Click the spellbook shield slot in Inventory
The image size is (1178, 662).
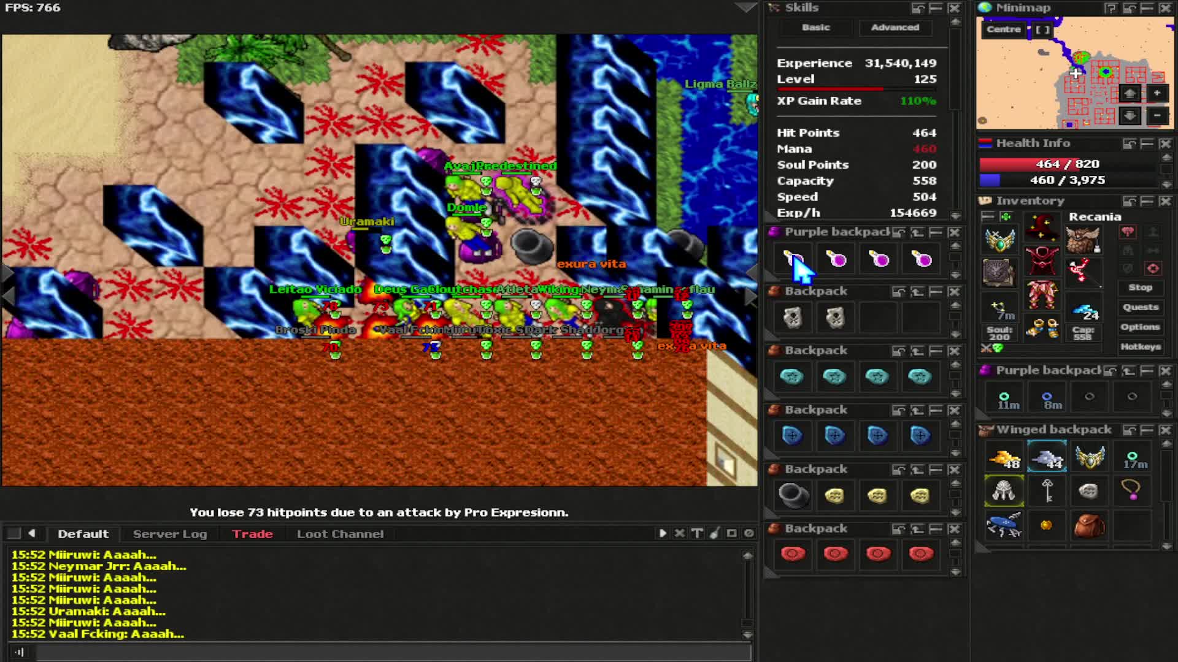(x=999, y=272)
